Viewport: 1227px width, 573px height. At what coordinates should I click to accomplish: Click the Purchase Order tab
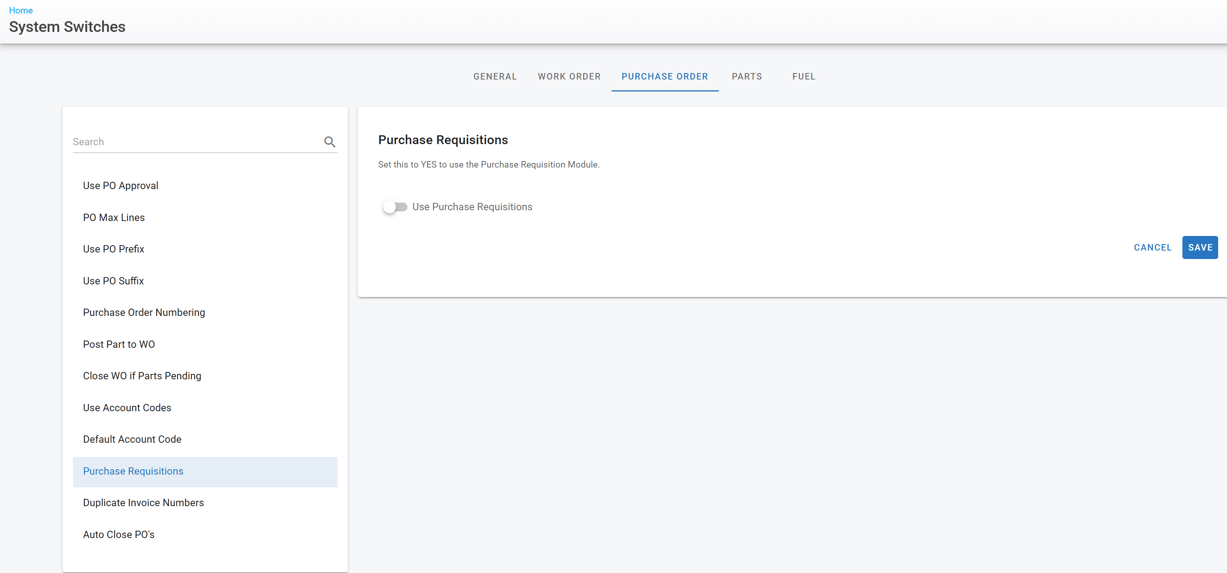665,76
